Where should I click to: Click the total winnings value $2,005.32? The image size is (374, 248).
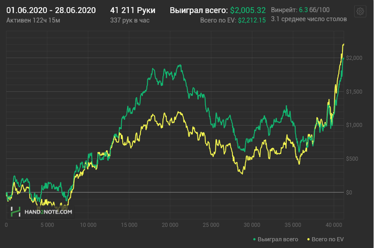click(248, 10)
